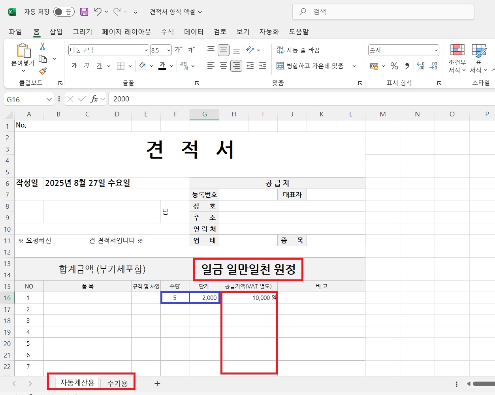Toggle 자동 줄 바꿈 wrap text
The image size is (495, 395).
pyautogui.click(x=298, y=50)
